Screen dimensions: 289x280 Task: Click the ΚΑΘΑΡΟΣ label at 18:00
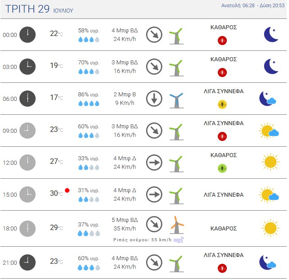tap(224, 229)
